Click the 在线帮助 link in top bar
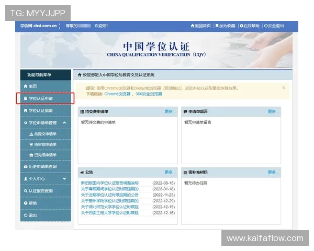The image size is (314, 251). pos(250,26)
